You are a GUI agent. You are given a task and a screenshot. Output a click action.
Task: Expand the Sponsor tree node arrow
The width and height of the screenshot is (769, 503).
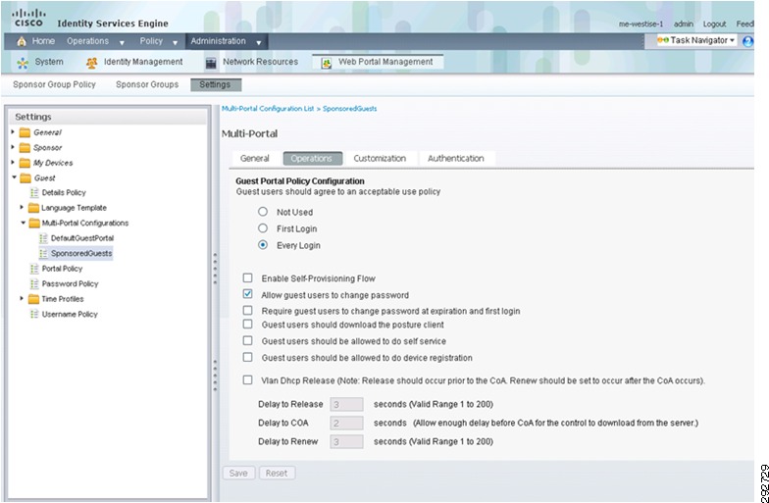coord(13,147)
